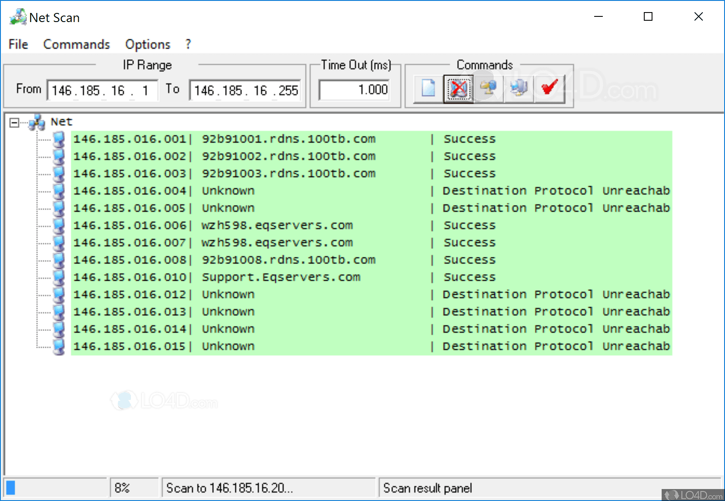Click computer icon for 146.185.016.013

tap(59, 312)
